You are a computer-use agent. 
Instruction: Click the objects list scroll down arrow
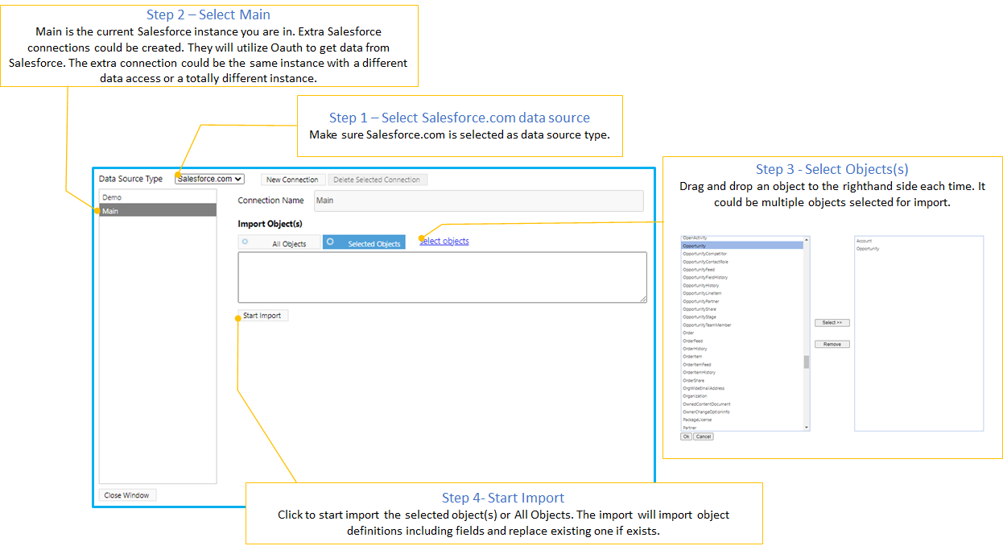pos(807,428)
